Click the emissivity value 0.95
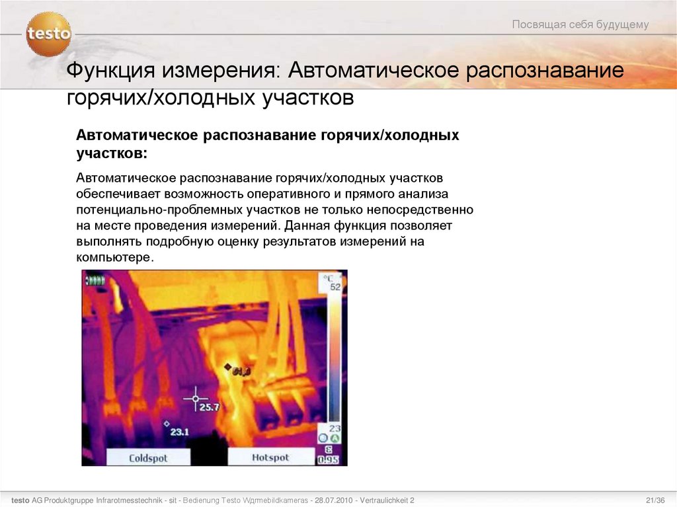Image resolution: width=677 pixels, height=507 pixels. tap(328, 460)
